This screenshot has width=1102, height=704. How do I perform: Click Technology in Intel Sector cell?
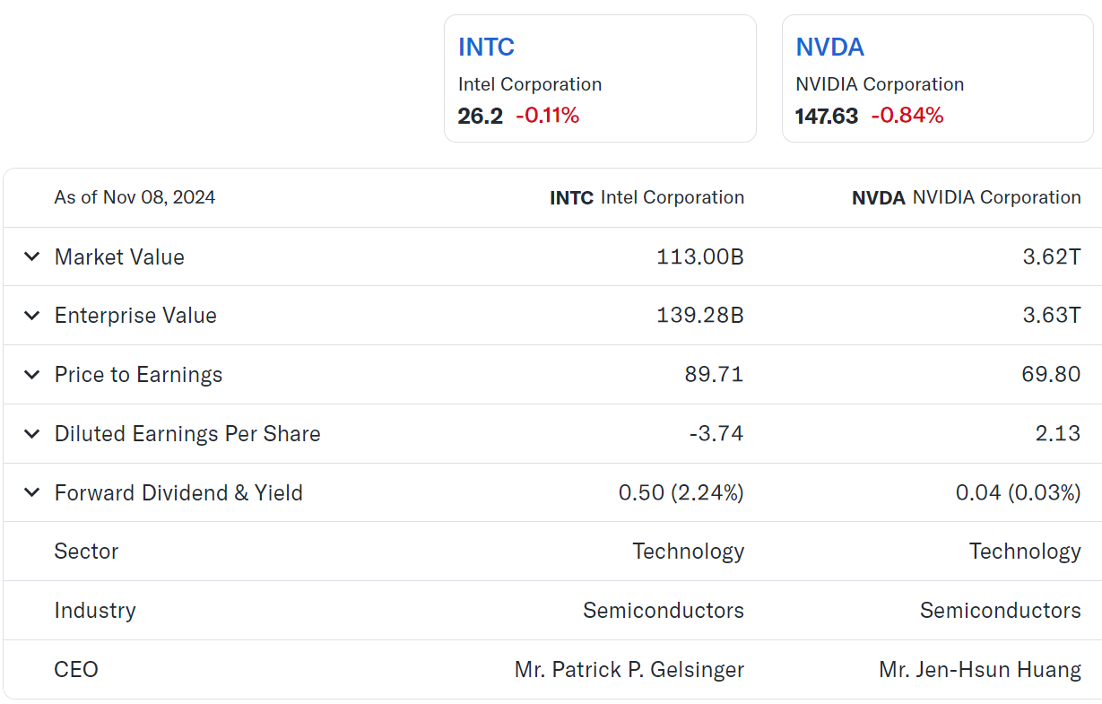689,552
